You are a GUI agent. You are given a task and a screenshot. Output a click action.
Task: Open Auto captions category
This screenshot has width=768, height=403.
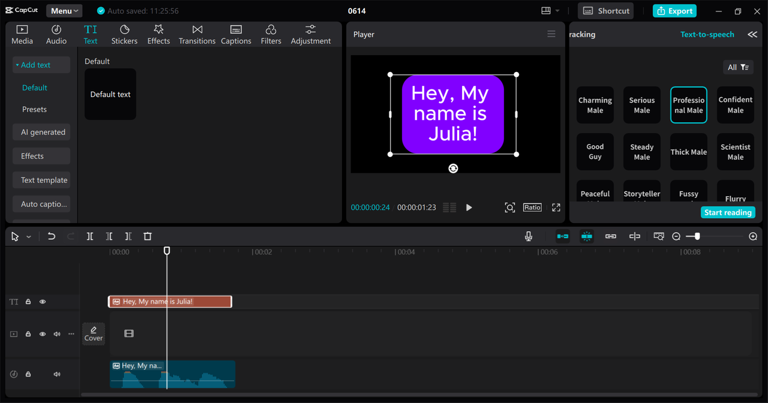(41, 204)
